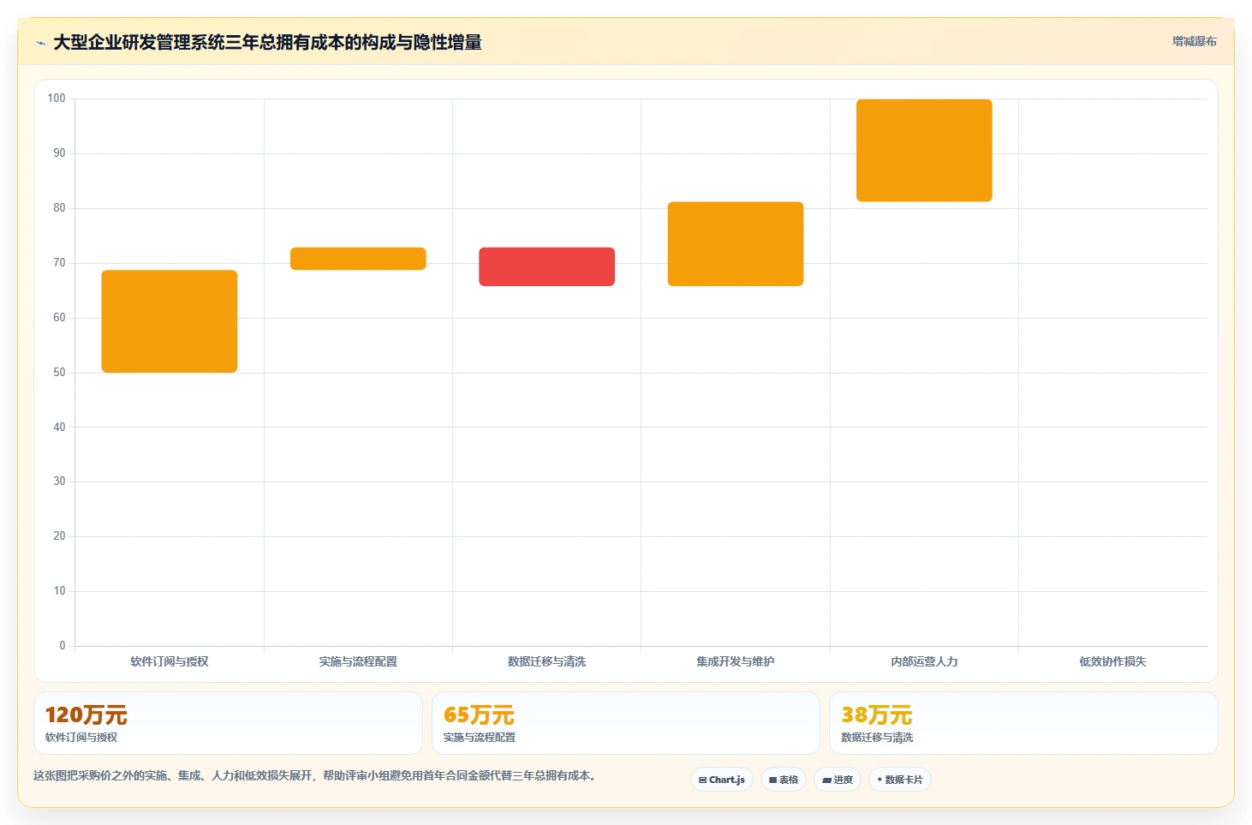Click the x-axis label 数据迁移与清洗
Image resolution: width=1252 pixels, height=825 pixels.
coord(546,661)
